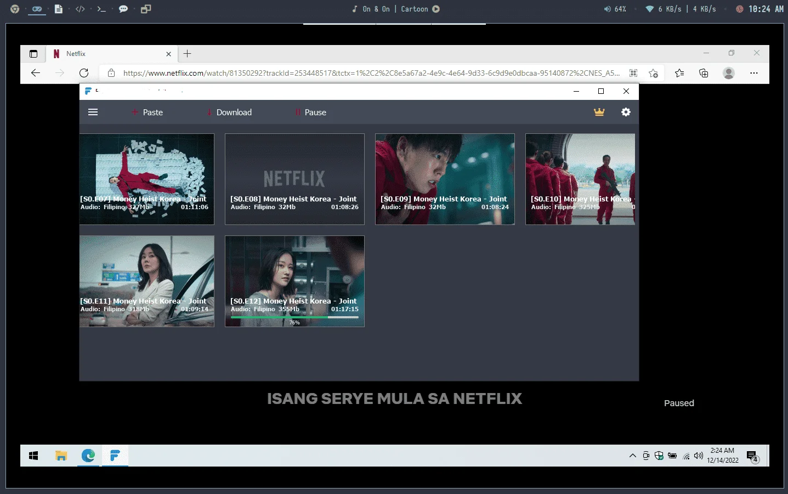788x494 pixels.
Task: Open browser Settings and more menu
Action: click(x=754, y=73)
